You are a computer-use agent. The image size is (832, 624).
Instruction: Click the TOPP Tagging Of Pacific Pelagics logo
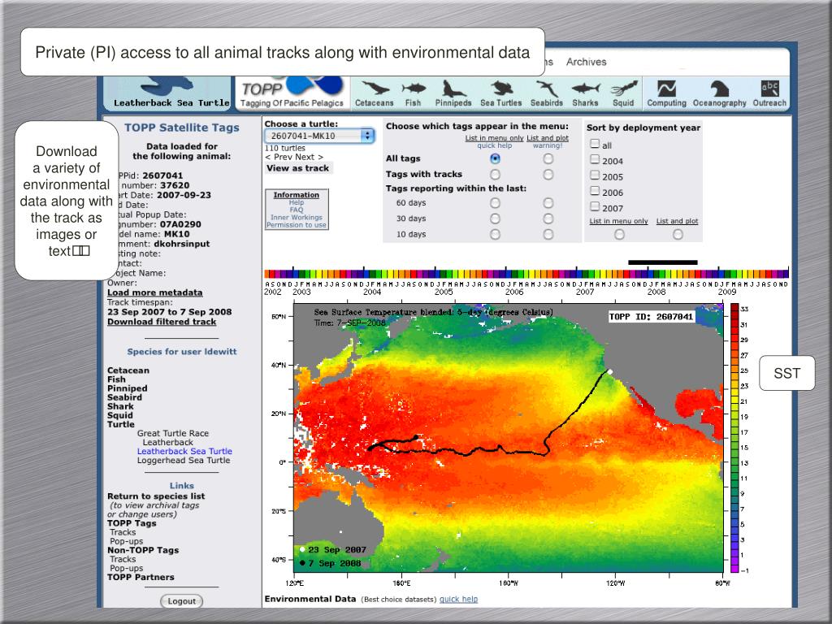292,93
